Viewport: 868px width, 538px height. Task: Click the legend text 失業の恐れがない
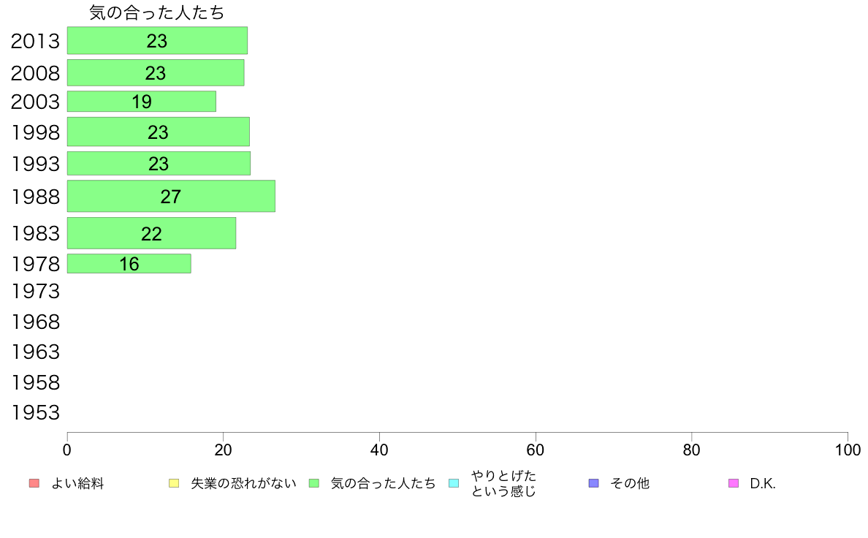243,484
